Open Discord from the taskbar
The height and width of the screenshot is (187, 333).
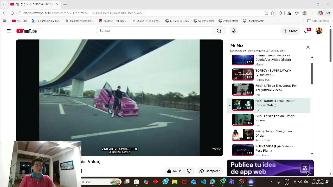pyautogui.click(x=251, y=182)
